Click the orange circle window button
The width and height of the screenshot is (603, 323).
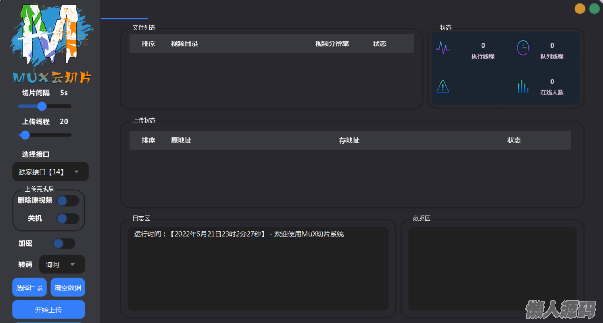580,8
